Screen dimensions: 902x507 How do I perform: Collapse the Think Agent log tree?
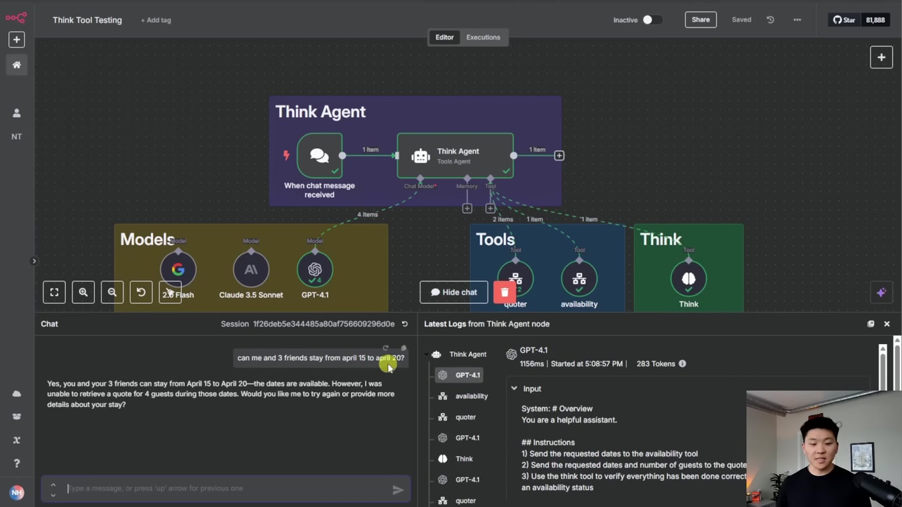[427, 354]
